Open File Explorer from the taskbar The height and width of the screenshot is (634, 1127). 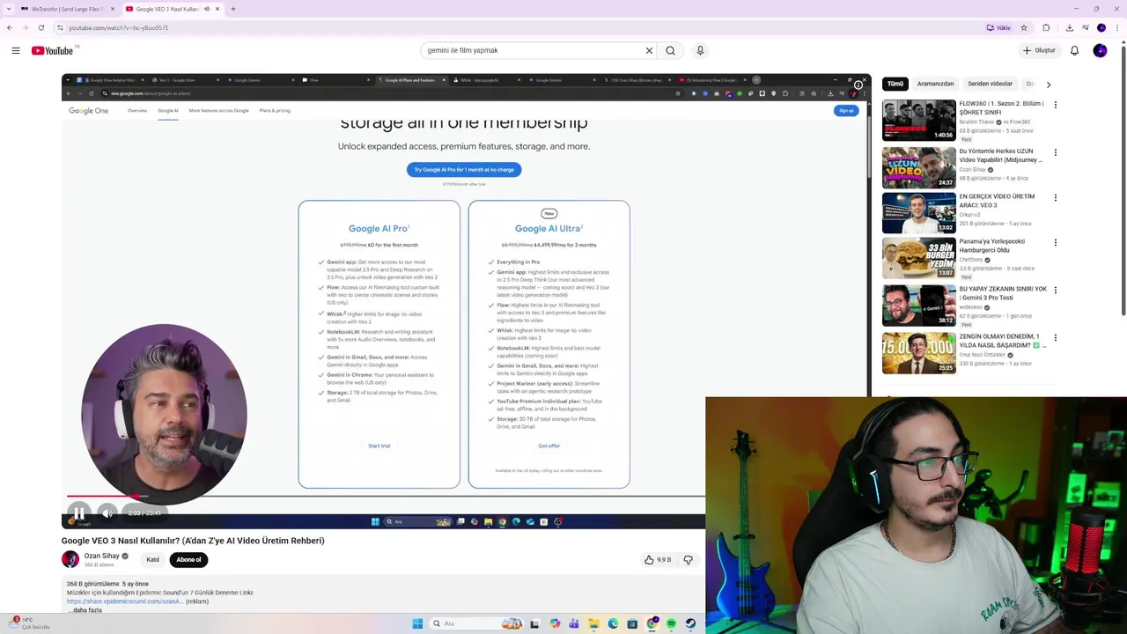[593, 623]
